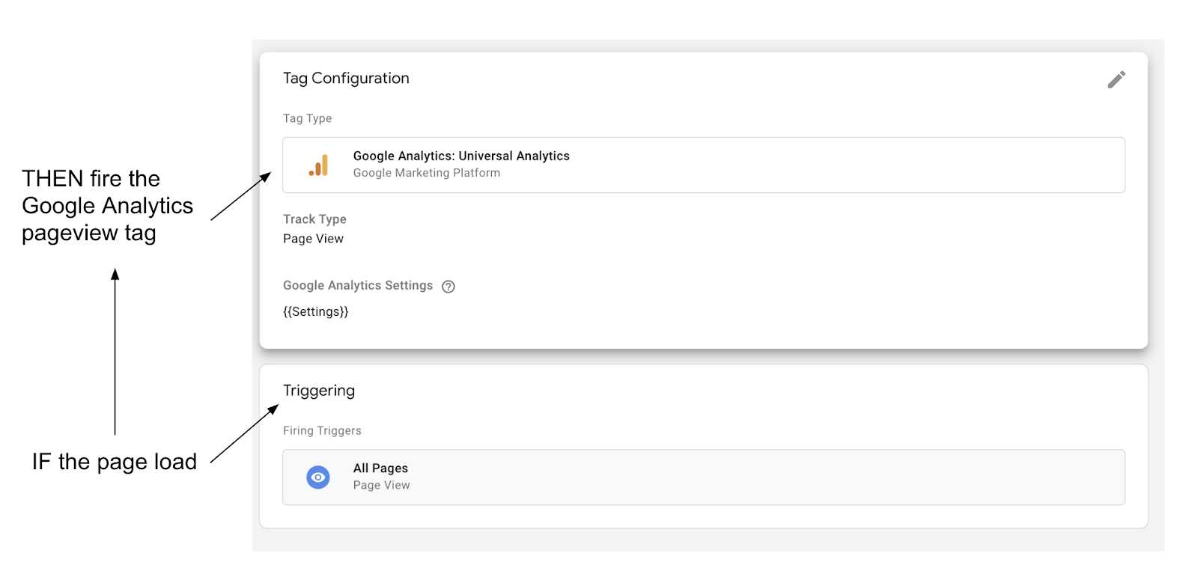Click the {{Settings}} variable value
The height and width of the screenshot is (580, 1198).
(x=315, y=311)
